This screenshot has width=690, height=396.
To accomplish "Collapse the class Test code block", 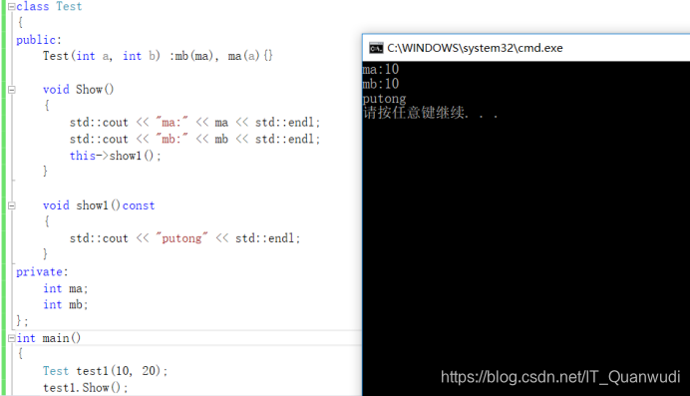I will (x=11, y=7).
